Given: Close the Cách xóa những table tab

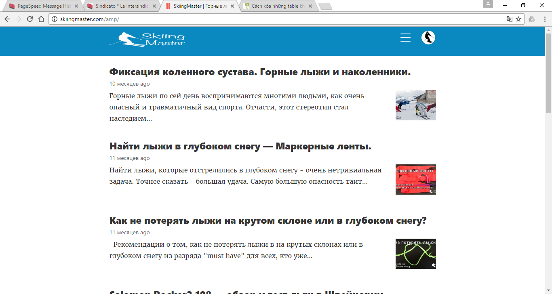Looking at the screenshot, I should [310, 6].
